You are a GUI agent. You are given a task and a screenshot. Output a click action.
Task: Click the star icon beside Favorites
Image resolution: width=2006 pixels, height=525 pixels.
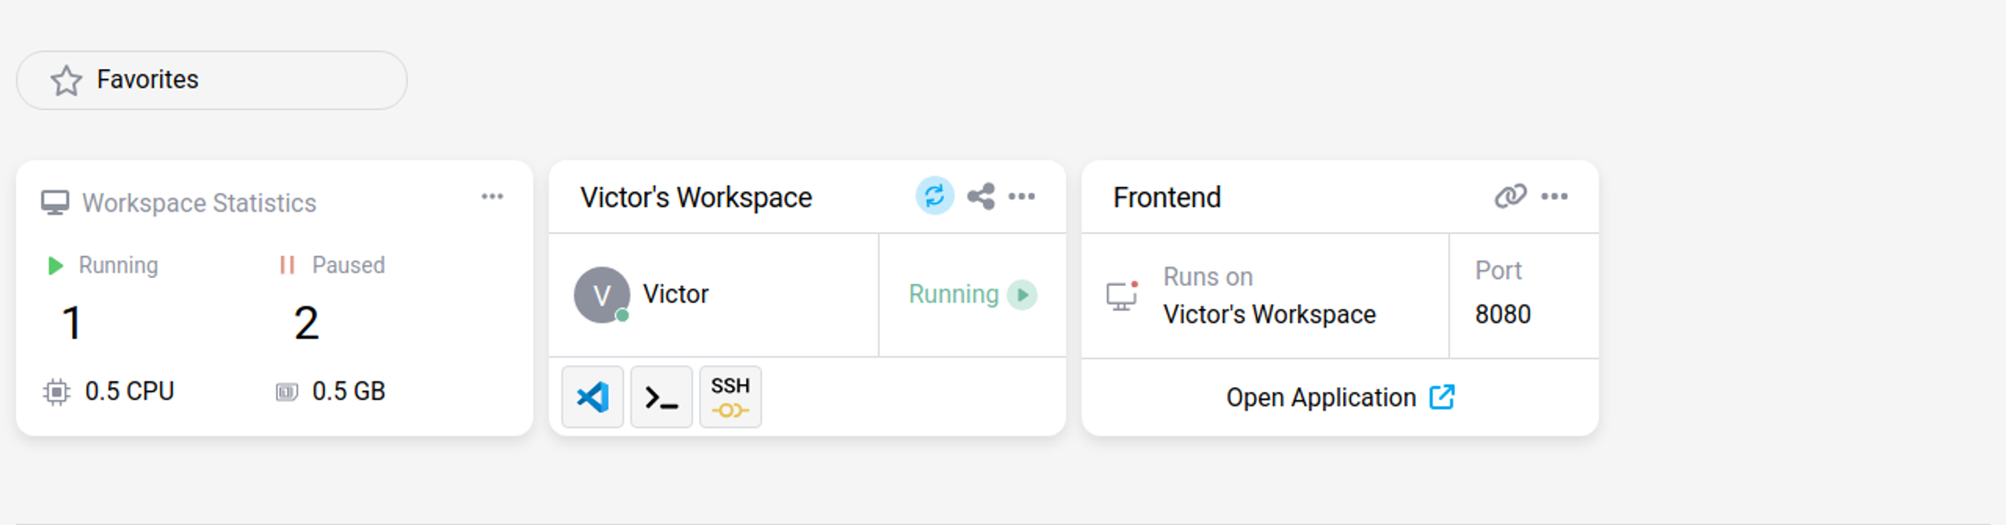66,80
